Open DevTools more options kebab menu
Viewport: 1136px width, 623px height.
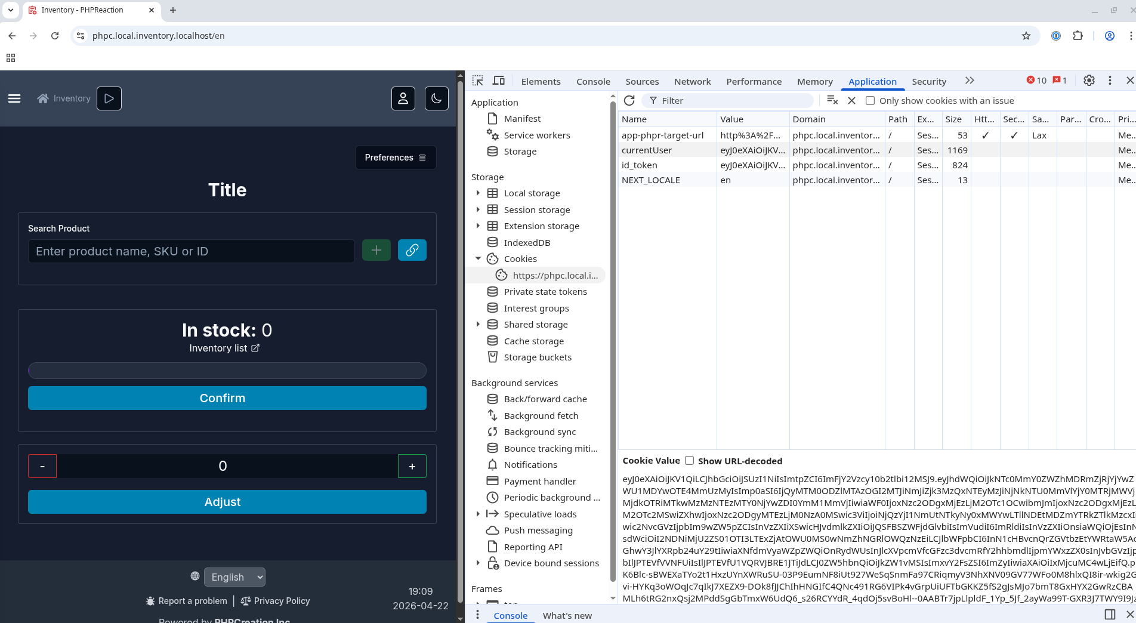(1110, 81)
